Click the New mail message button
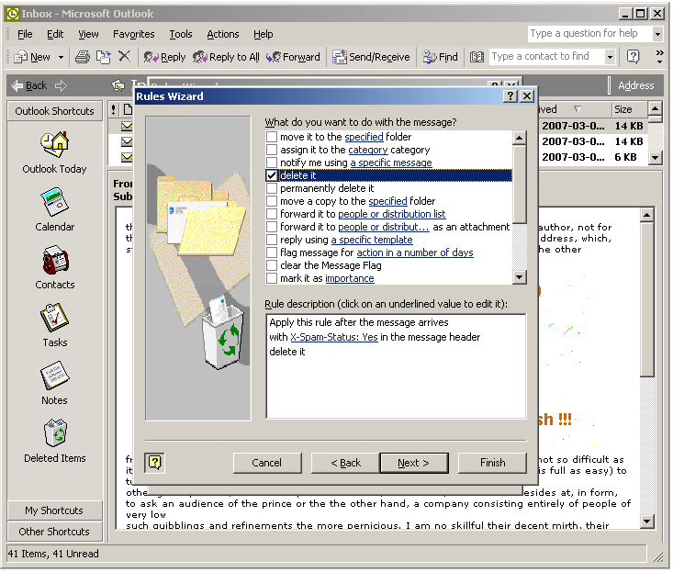 coord(32,57)
